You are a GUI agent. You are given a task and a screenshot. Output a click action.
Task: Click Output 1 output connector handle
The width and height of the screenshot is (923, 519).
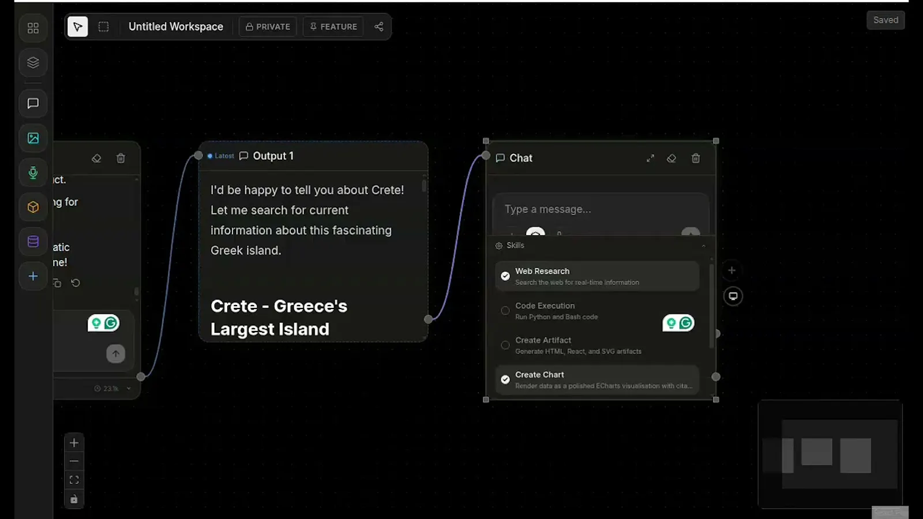pos(428,319)
